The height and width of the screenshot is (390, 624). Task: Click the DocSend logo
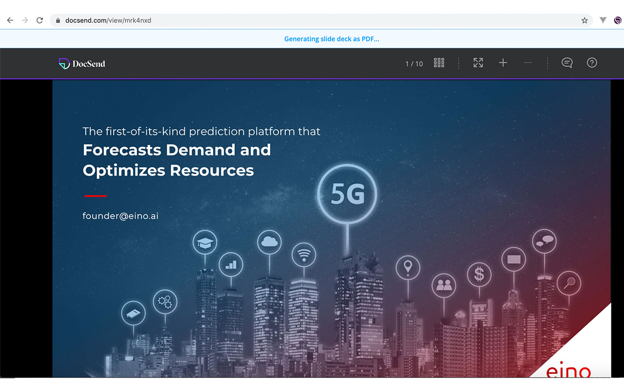[81, 63]
